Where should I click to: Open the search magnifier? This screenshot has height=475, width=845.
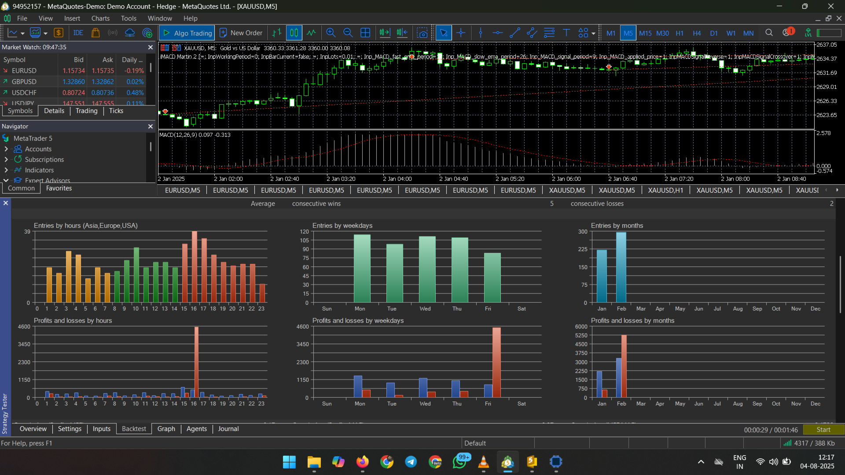[769, 33]
